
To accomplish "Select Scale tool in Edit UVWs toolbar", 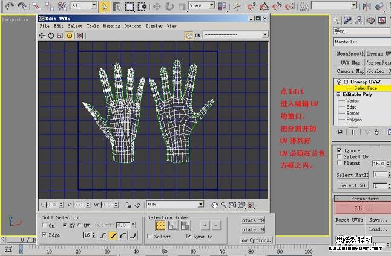I will point(60,36).
